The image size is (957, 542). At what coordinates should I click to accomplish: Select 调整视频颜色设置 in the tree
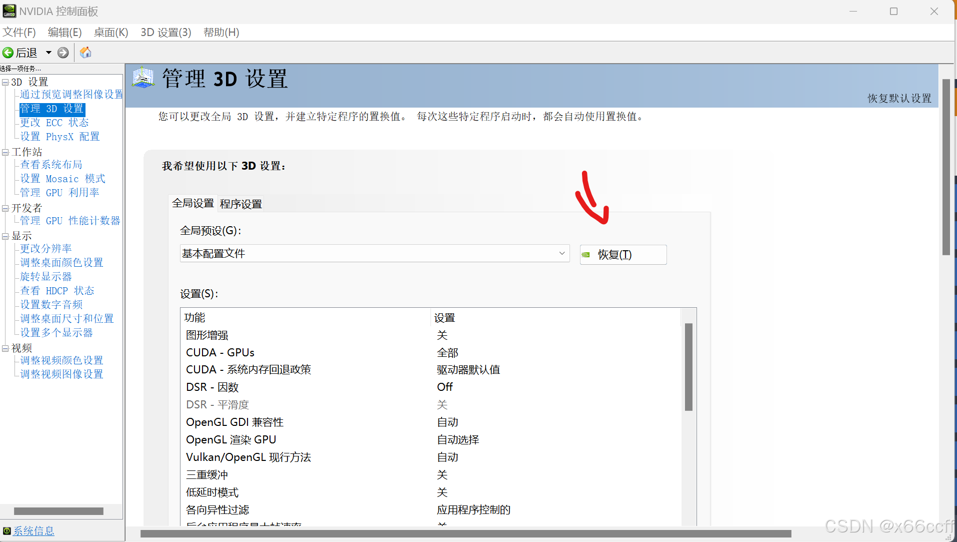tap(62, 360)
